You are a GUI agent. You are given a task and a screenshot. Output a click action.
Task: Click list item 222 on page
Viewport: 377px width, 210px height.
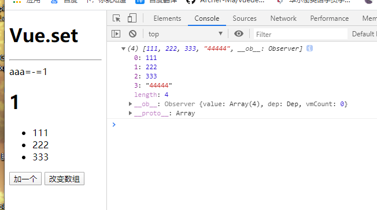40,145
